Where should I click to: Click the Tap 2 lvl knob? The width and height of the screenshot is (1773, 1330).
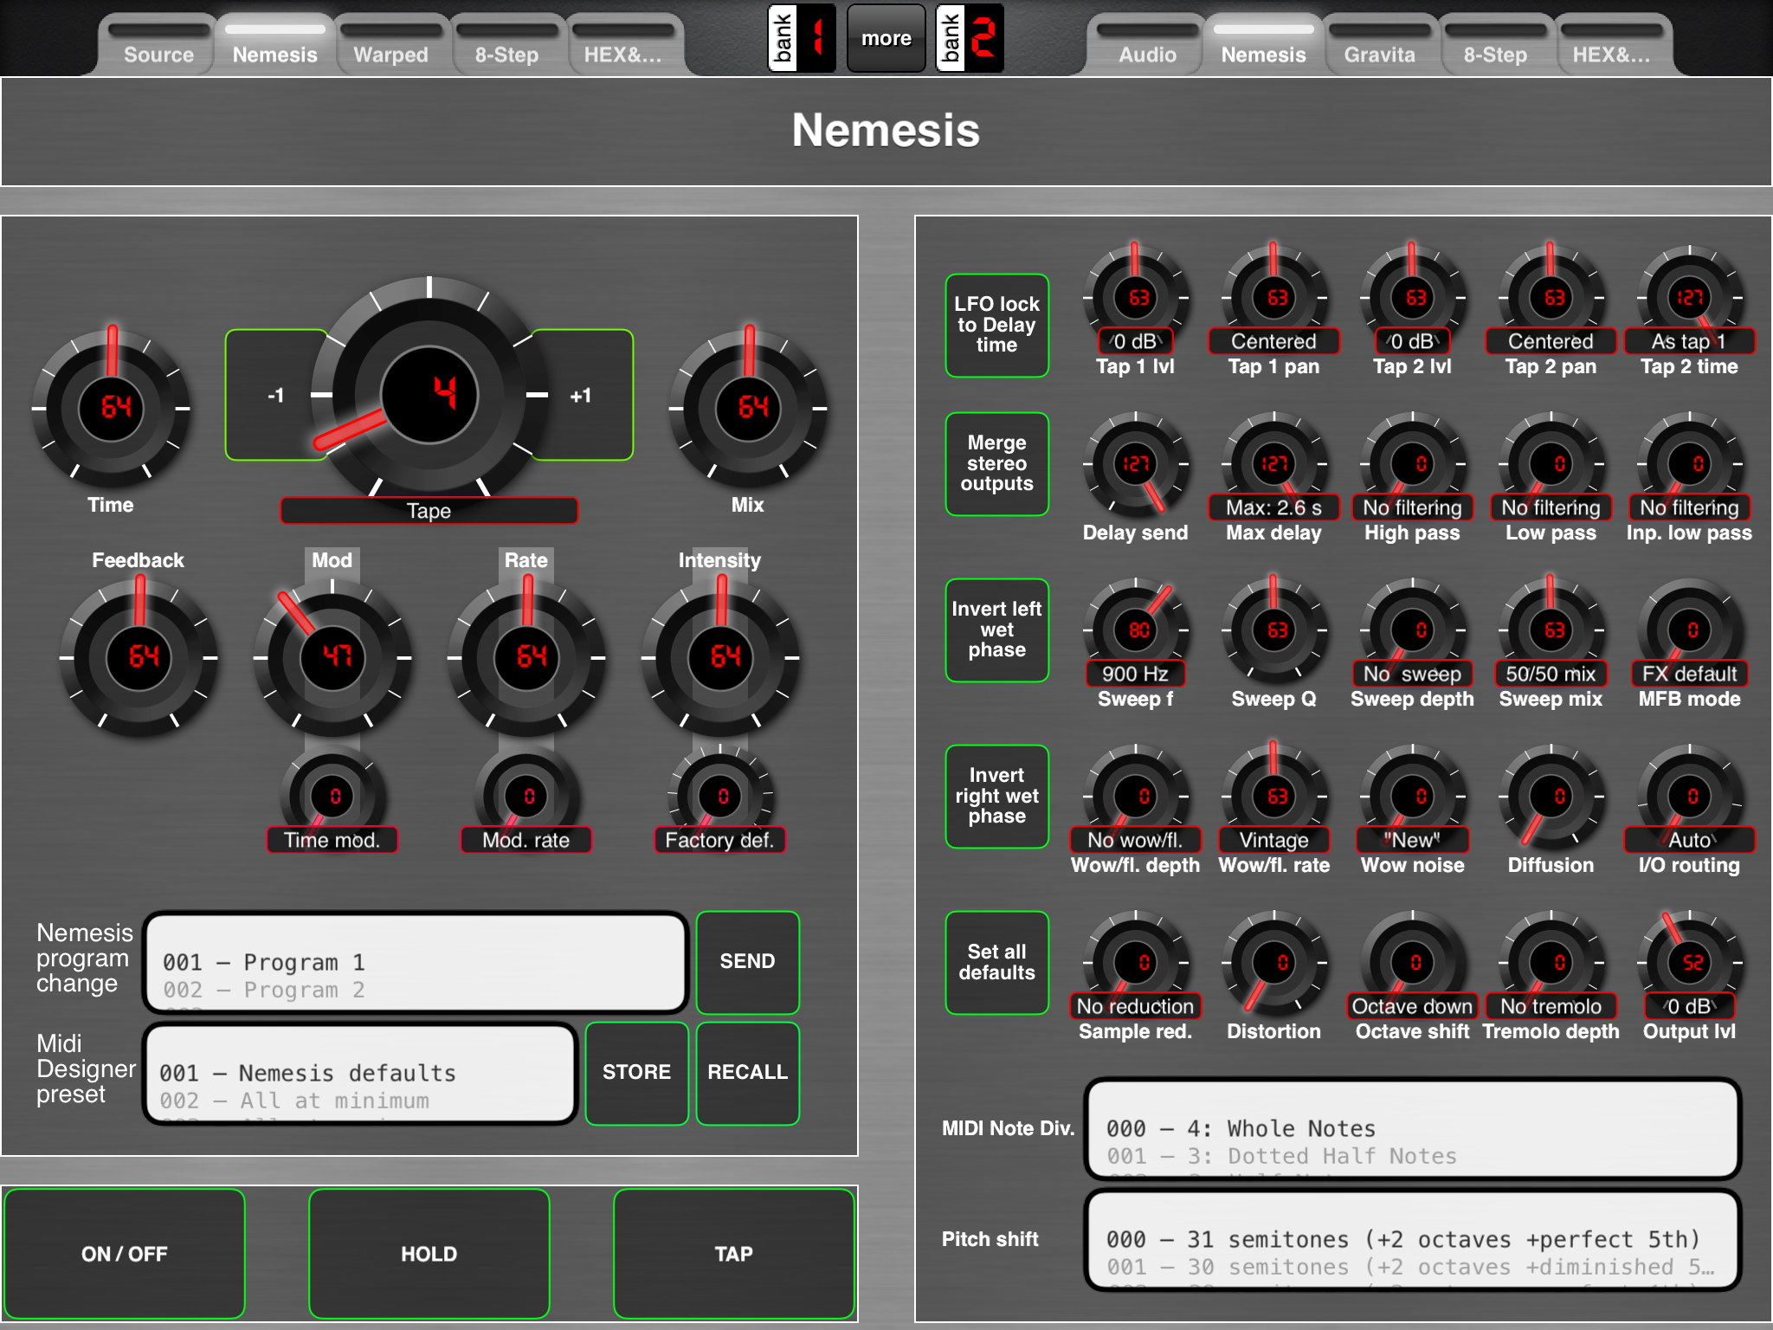click(x=1413, y=298)
